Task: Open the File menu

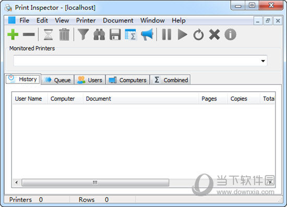Action: [24, 20]
